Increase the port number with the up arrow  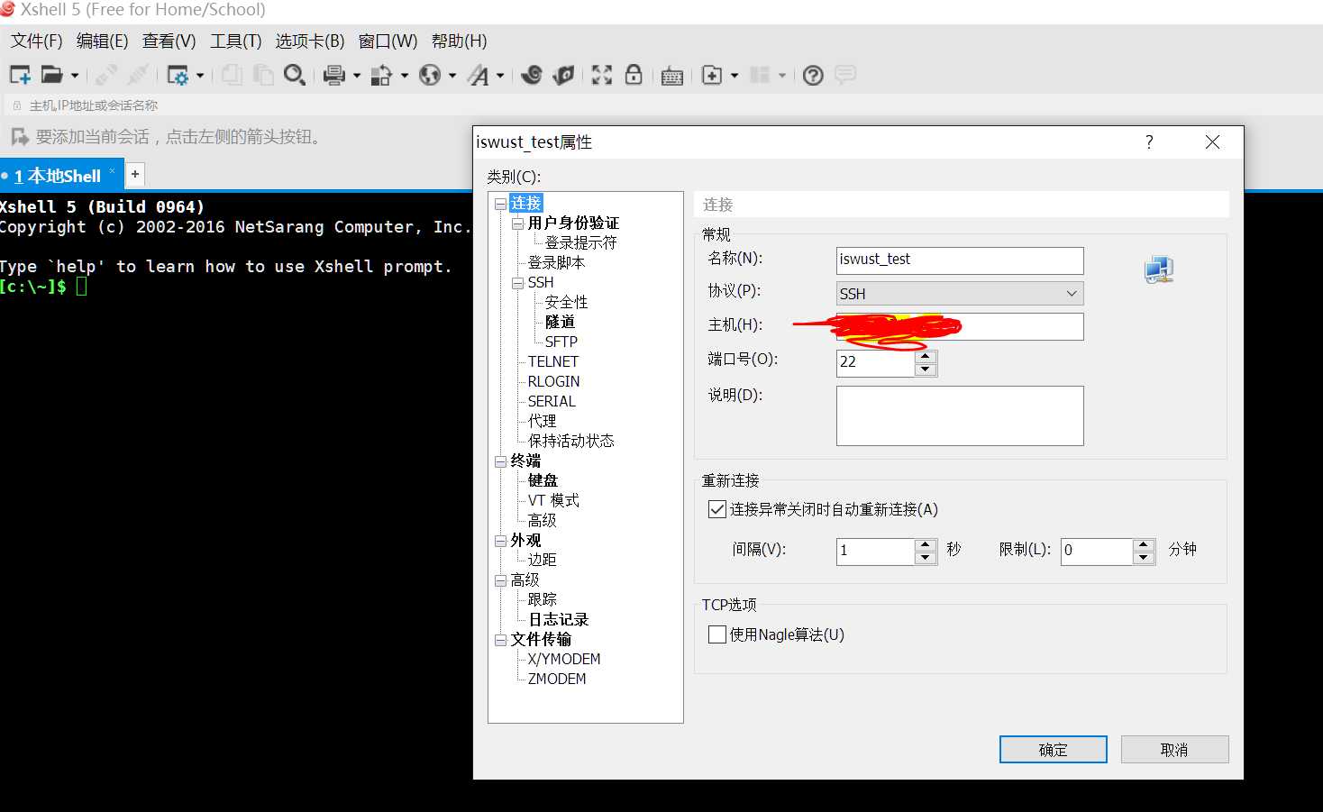[x=926, y=356]
